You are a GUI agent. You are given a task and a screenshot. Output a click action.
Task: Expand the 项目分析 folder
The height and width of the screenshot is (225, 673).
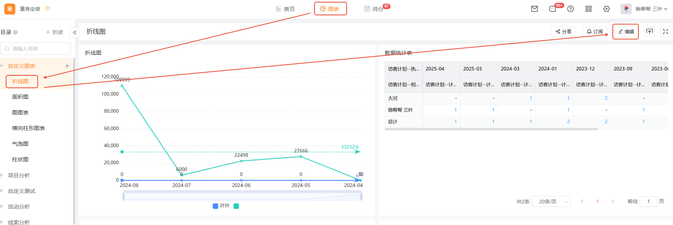[19, 175]
